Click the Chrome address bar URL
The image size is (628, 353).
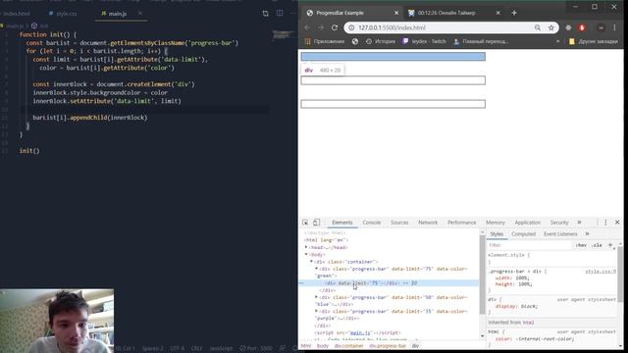tap(392, 27)
